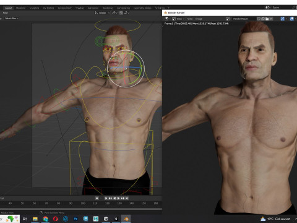Open the Compositing workspace tab

123,8
